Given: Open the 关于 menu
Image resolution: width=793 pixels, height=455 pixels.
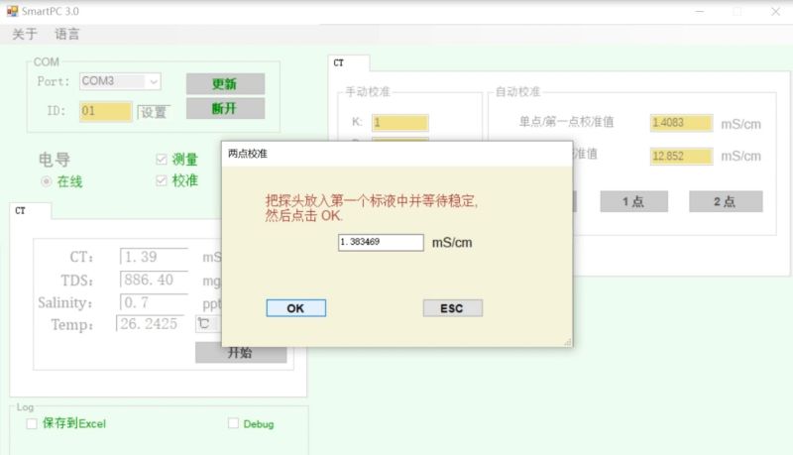Looking at the screenshot, I should tap(25, 34).
